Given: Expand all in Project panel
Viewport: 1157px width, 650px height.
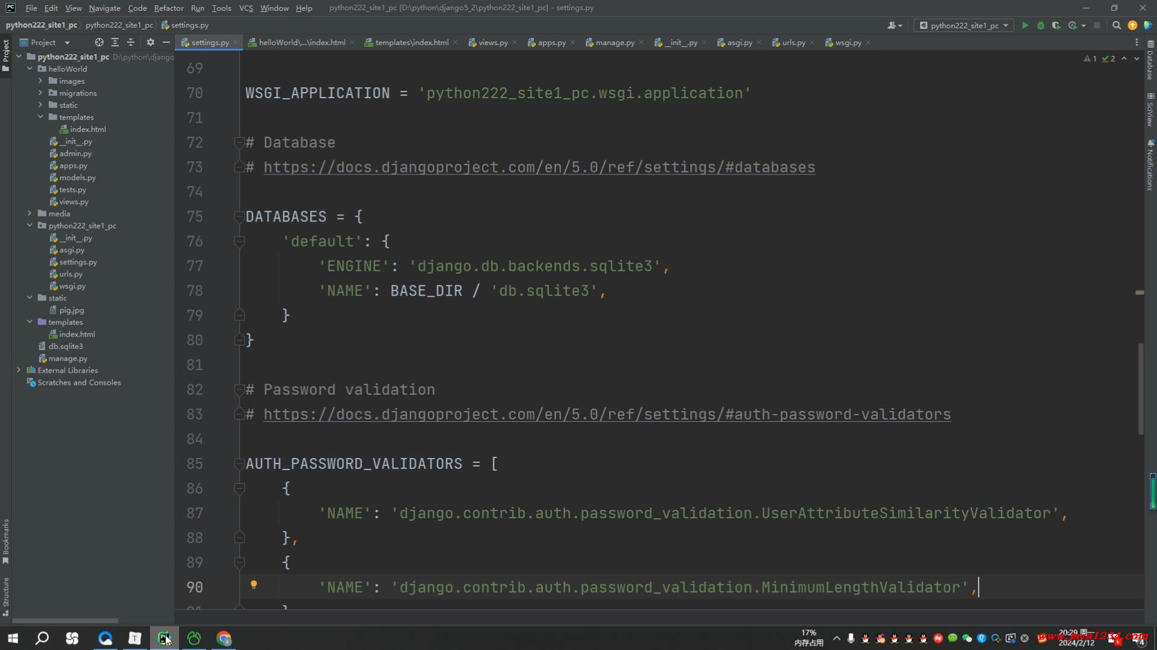Looking at the screenshot, I should pos(115,42).
